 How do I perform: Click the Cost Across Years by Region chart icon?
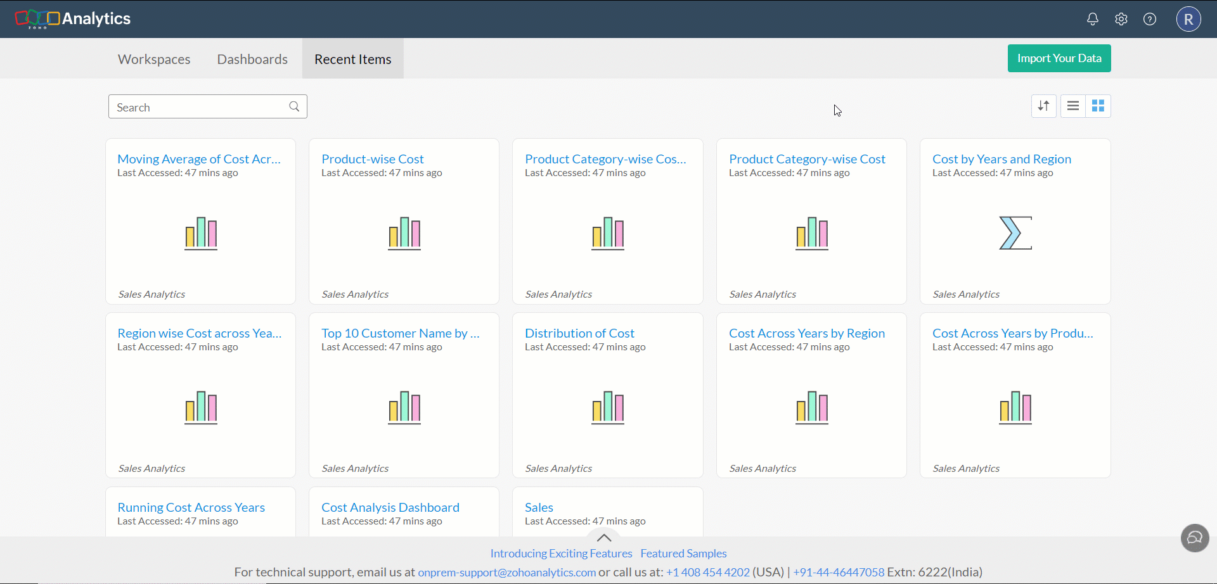pos(812,407)
